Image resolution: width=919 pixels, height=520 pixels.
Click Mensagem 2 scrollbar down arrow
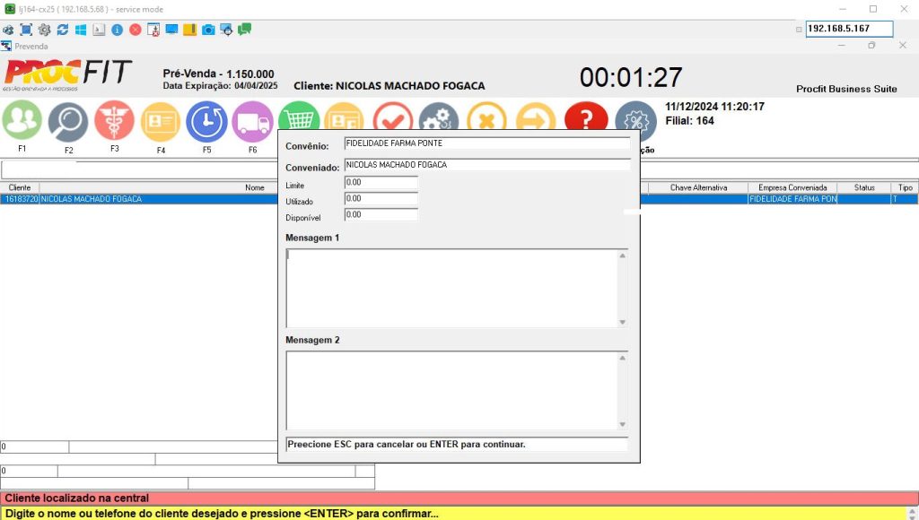(623, 425)
